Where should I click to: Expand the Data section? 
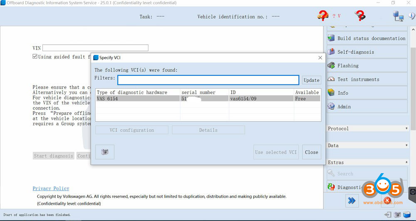pyautogui.click(x=368, y=145)
